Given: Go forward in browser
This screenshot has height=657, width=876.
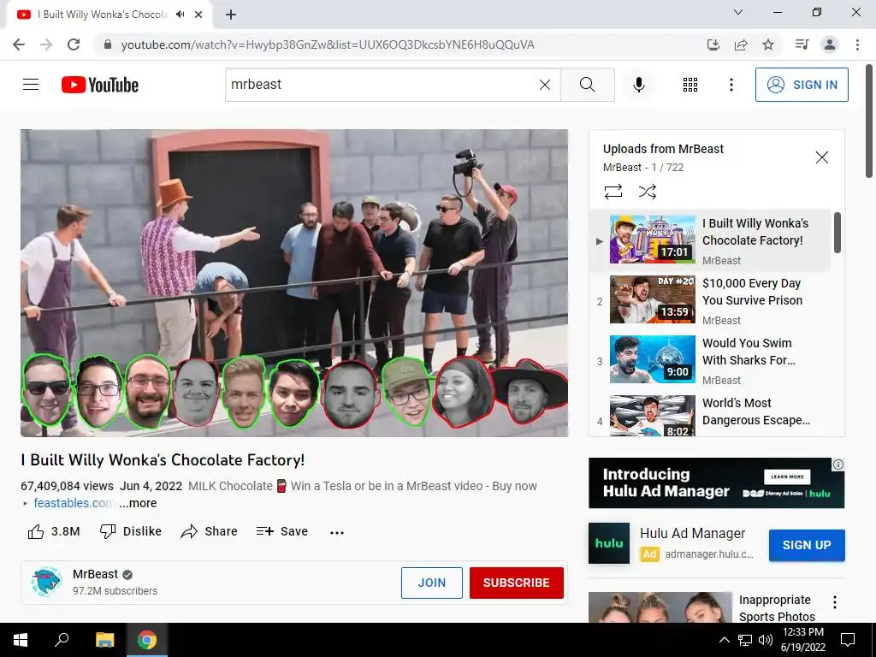Looking at the screenshot, I should click(x=46, y=44).
